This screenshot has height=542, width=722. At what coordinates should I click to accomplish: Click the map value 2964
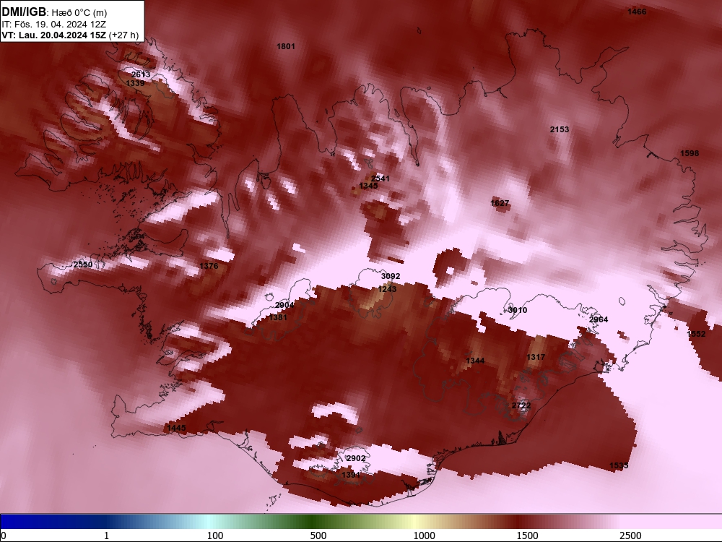599,319
